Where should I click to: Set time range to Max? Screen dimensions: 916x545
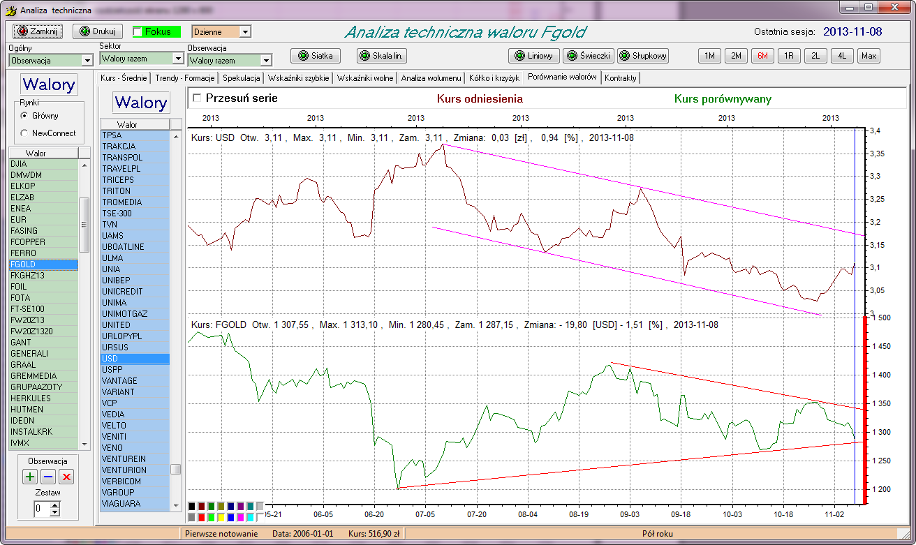pos(869,56)
